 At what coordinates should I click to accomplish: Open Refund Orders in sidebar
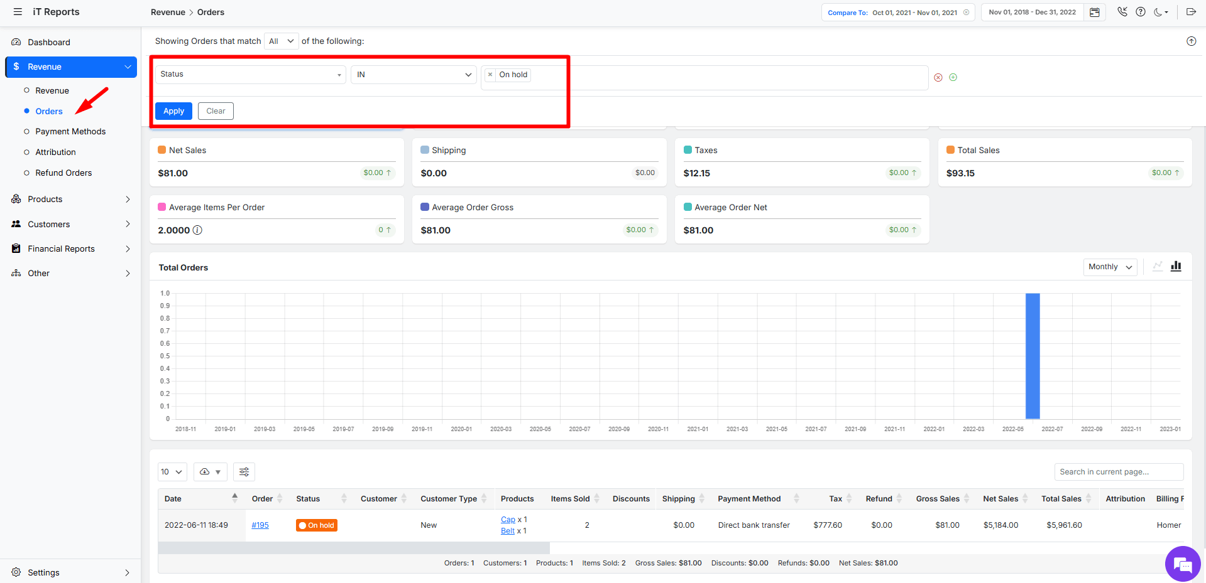click(x=63, y=173)
